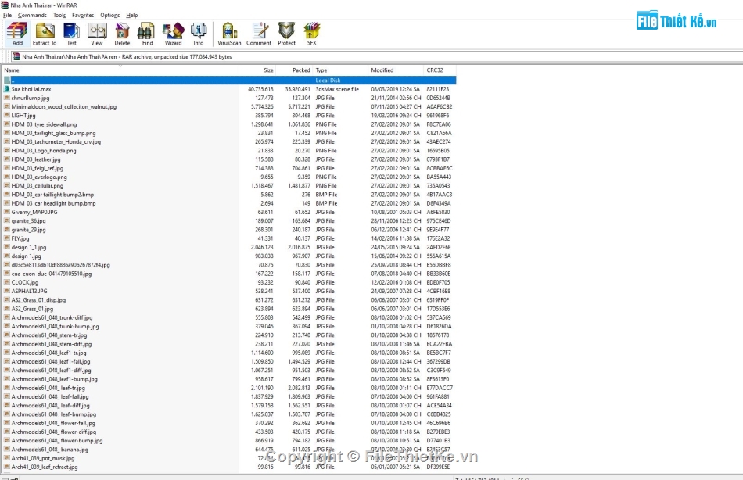Click the archive path address field

377,56
